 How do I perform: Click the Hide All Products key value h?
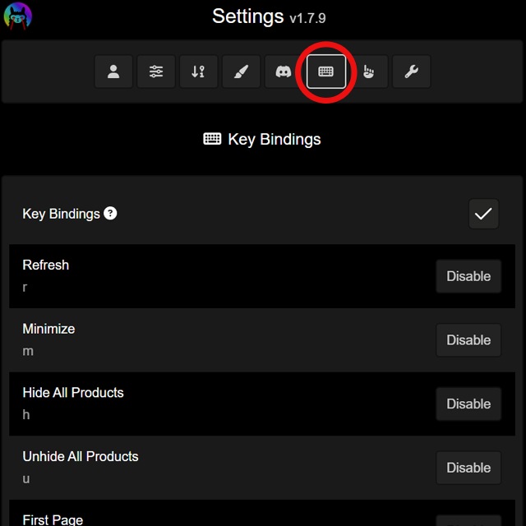[26, 414]
